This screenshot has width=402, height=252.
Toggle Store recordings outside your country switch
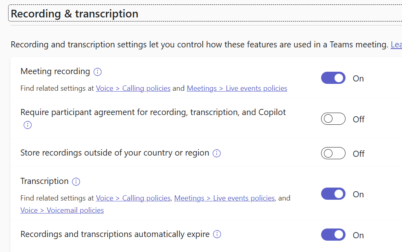[333, 154]
